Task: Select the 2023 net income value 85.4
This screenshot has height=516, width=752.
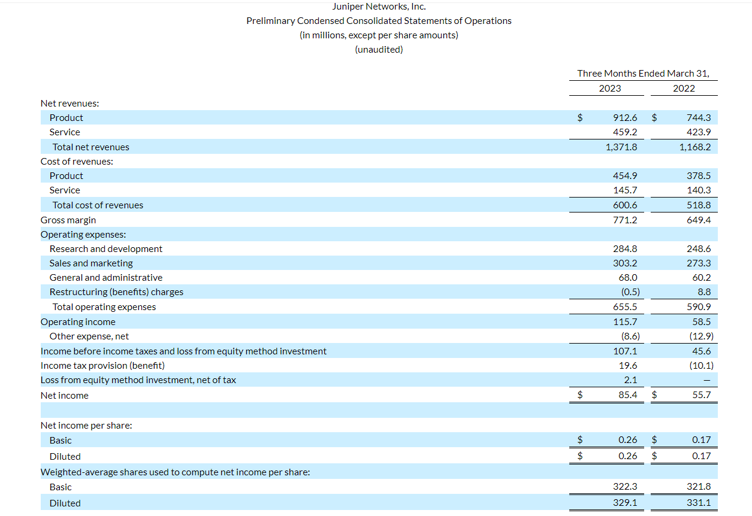Action: pos(627,395)
